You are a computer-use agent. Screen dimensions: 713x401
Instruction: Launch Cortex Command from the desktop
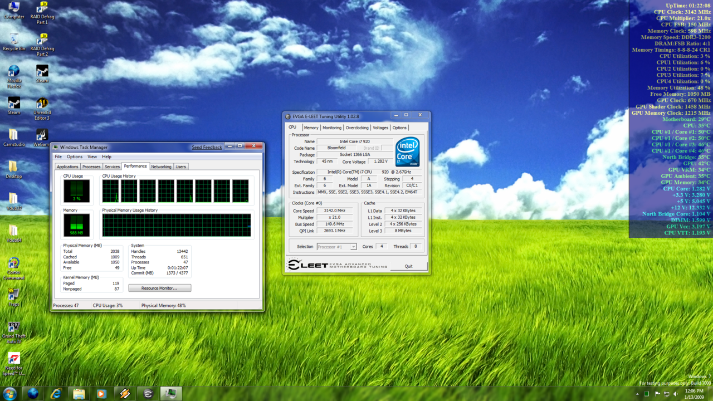[14, 268]
